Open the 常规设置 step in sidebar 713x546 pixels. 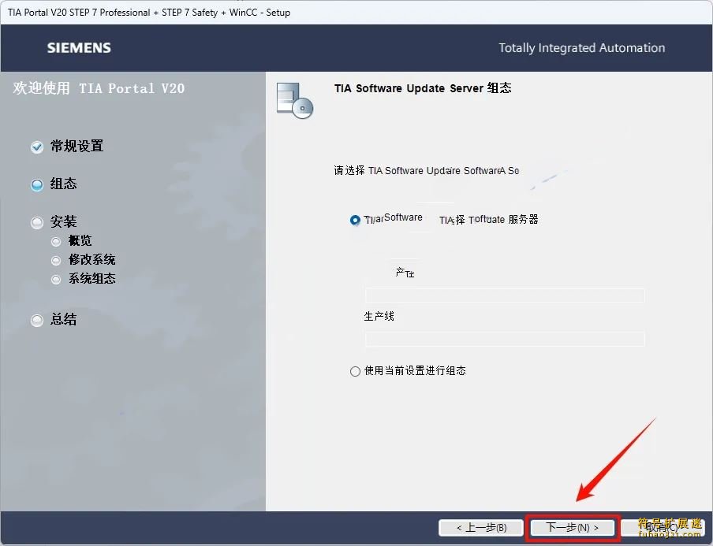77,147
